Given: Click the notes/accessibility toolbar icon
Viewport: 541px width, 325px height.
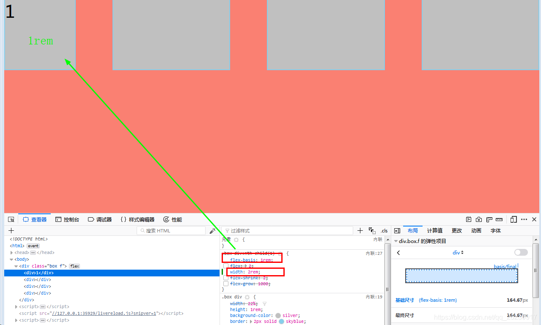Looking at the screenshot, I should [x=469, y=219].
